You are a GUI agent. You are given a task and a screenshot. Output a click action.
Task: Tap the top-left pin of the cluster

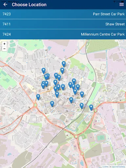(44, 71)
